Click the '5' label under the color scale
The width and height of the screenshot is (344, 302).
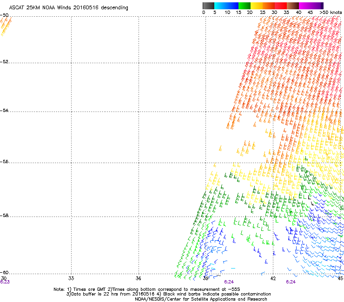coord(215,13)
